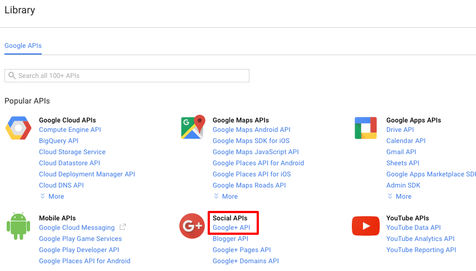The height and width of the screenshot is (271, 476).
Task: Open Google Maps JavaScript API link
Action: 256,152
